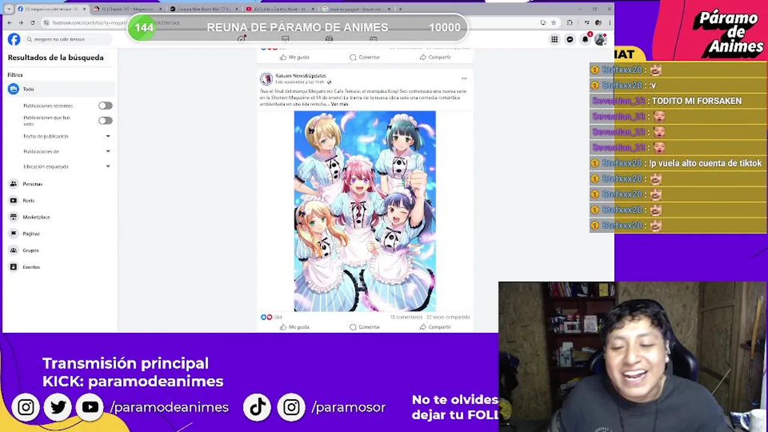Expand Fecha de publicación dropdown
Screen dimensions: 768x432
(x=108, y=136)
